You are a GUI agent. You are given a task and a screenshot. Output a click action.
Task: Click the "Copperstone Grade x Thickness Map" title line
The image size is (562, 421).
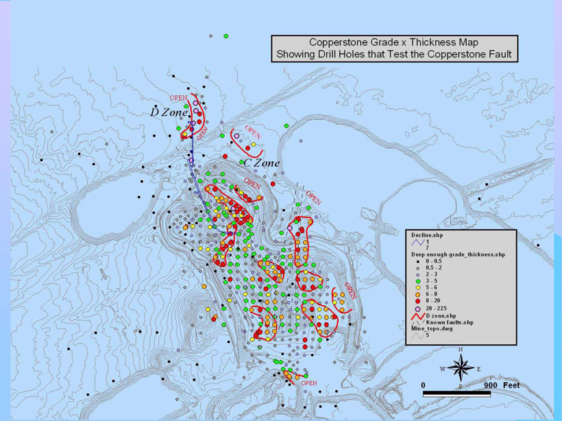click(x=393, y=43)
